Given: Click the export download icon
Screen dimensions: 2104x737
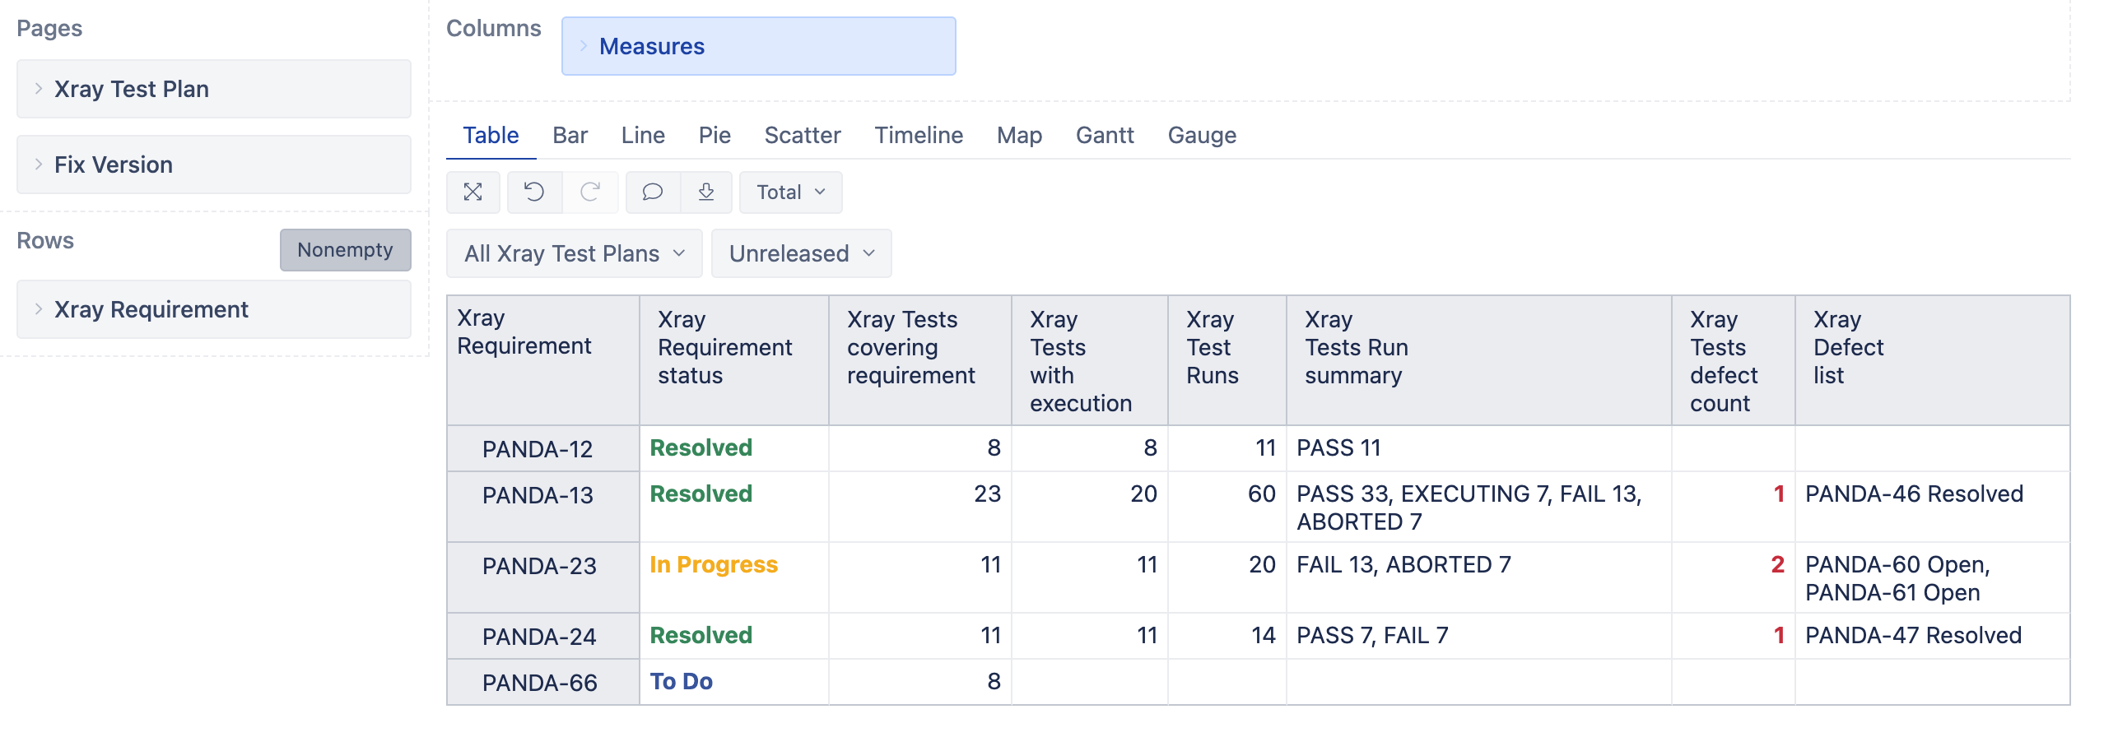Looking at the screenshot, I should click(706, 192).
